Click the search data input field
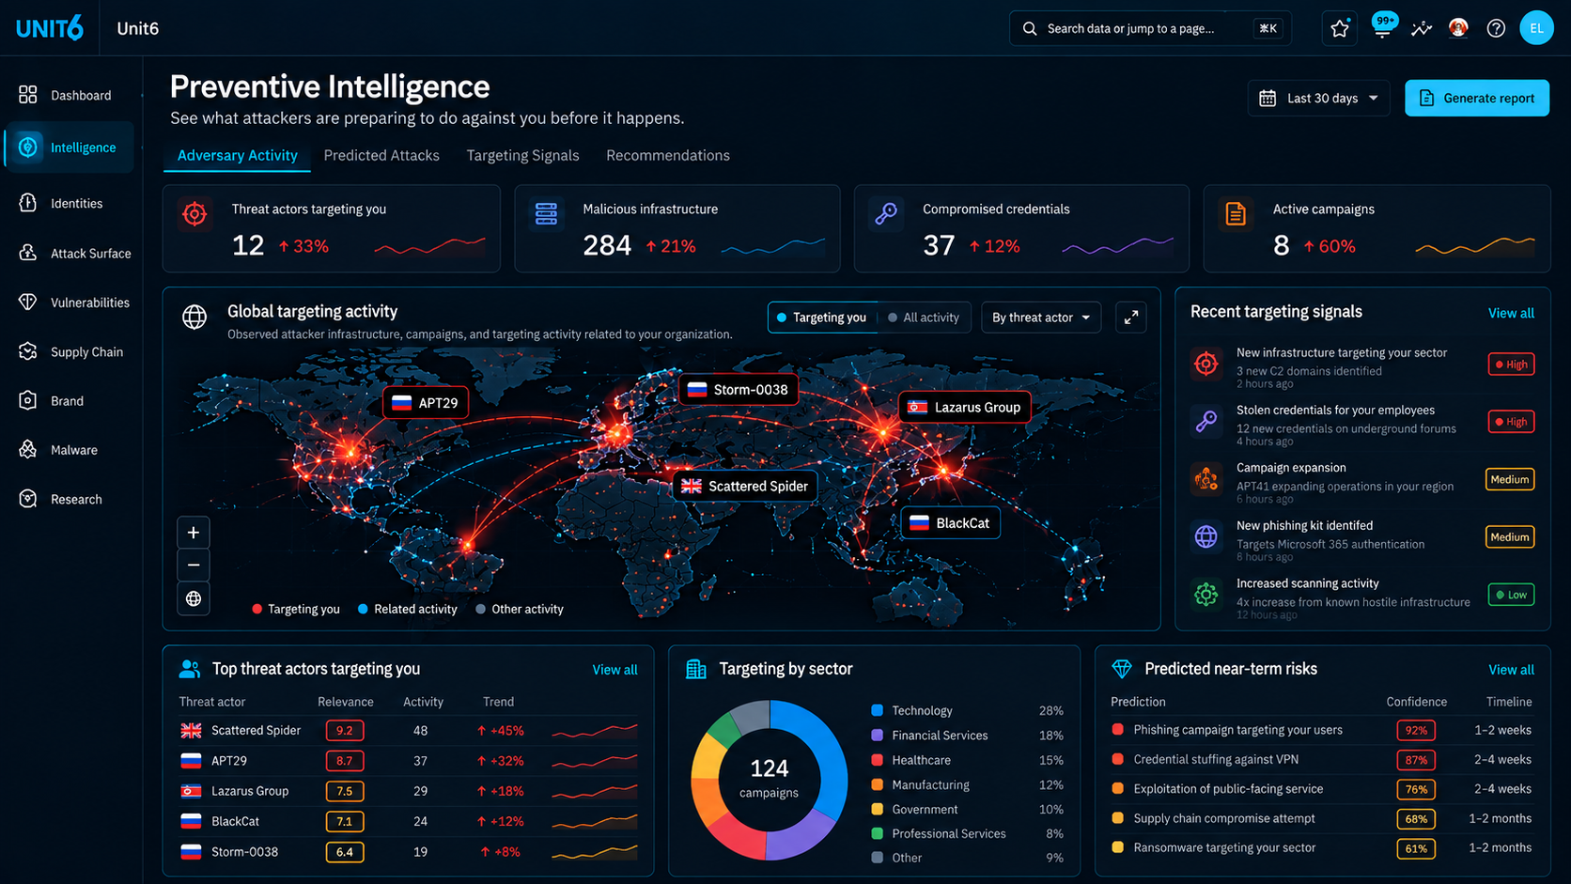Screen dimensions: 1571x884 click(1150, 28)
